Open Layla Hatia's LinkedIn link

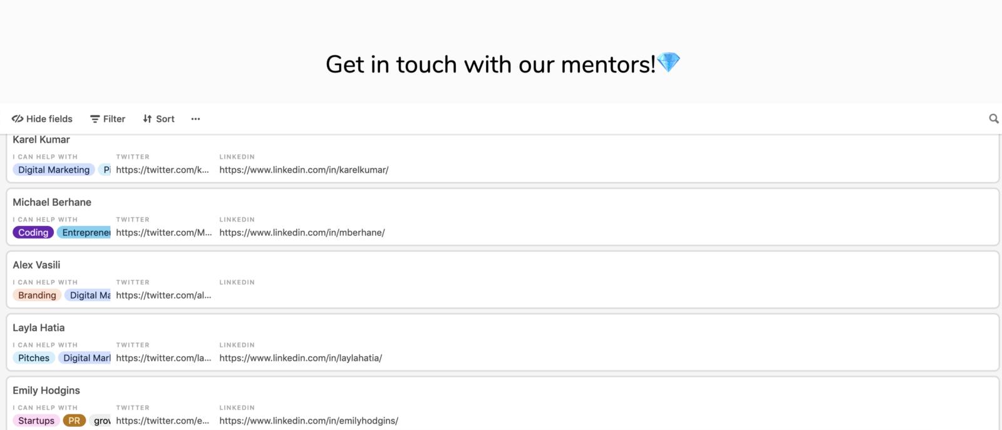point(301,358)
